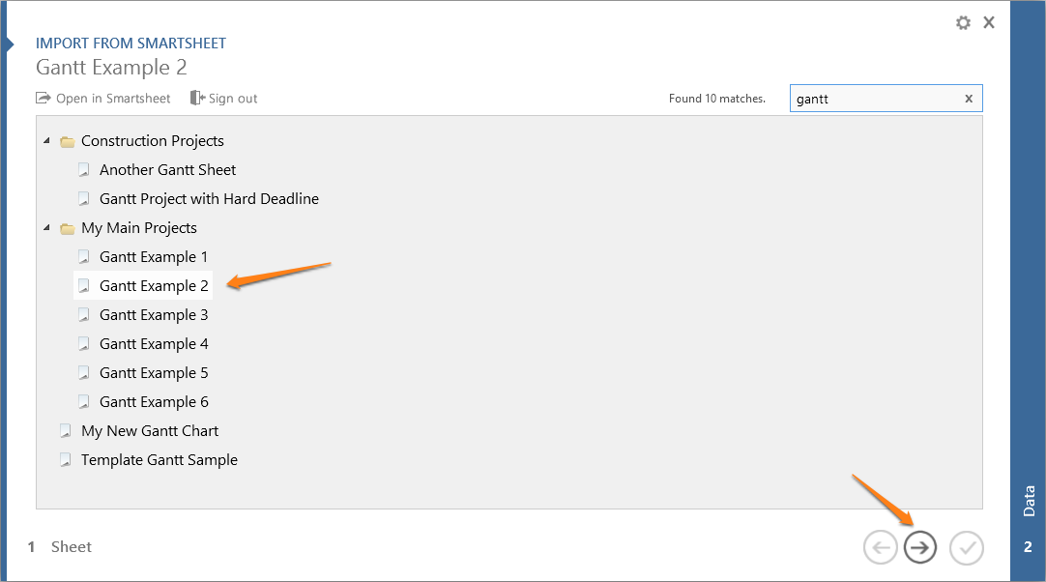Click the gantt search input field
1046x582 pixels.
click(x=875, y=99)
